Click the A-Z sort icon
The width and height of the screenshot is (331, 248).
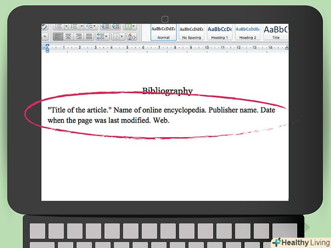coord(131,36)
